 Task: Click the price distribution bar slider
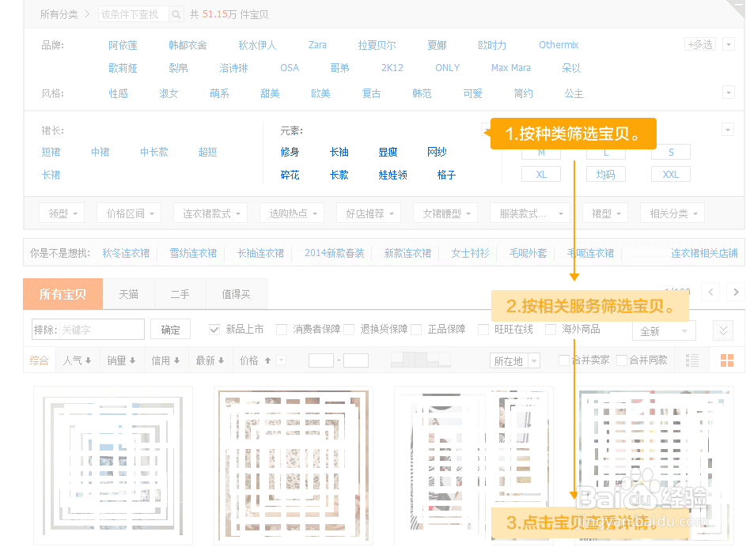point(421,359)
